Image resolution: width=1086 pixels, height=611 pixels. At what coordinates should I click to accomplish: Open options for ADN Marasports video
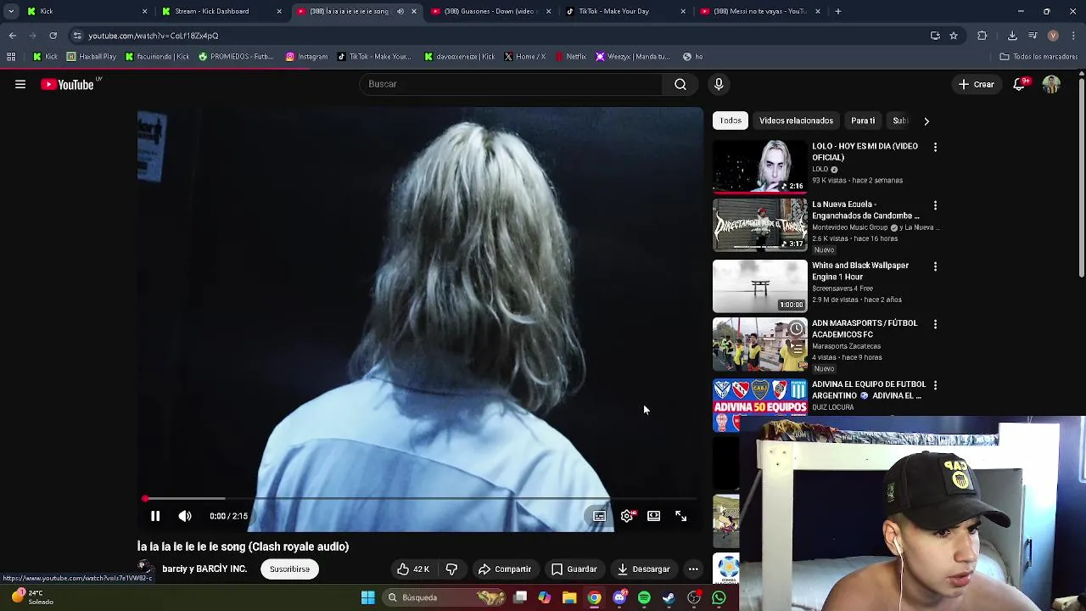[935, 324]
